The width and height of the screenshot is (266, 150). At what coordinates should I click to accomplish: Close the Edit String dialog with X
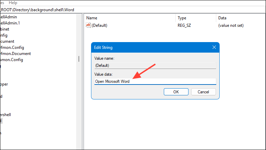(214, 47)
